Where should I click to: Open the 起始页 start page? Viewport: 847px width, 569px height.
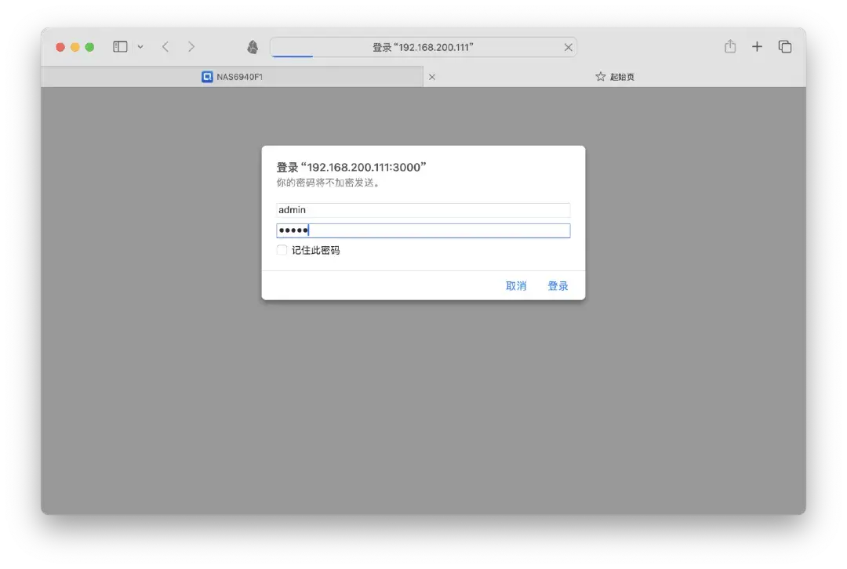pyautogui.click(x=623, y=77)
